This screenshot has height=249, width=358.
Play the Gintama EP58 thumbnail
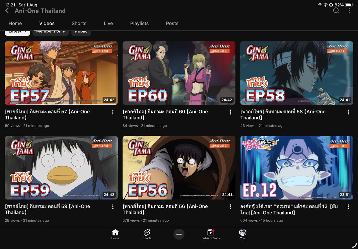[x=297, y=73]
